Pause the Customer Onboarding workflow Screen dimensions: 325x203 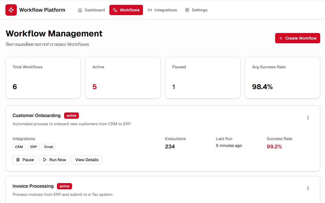click(x=25, y=160)
